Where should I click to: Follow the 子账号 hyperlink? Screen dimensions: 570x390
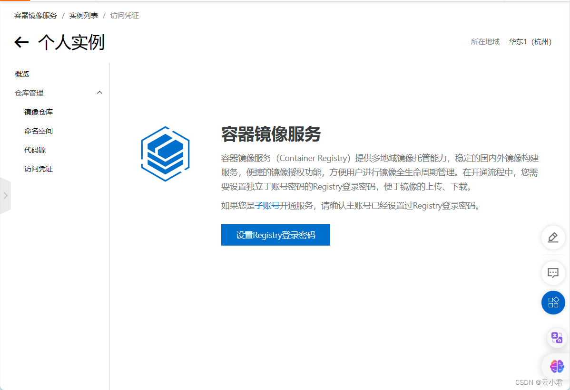pyautogui.click(x=267, y=206)
